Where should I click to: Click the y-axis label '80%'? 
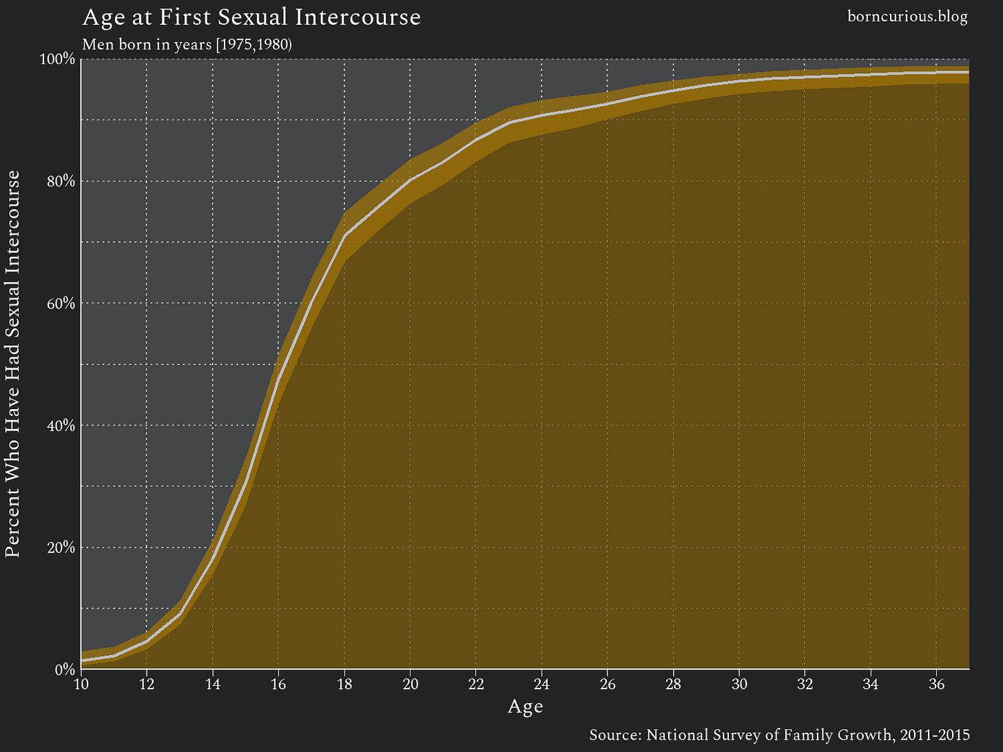[61, 181]
